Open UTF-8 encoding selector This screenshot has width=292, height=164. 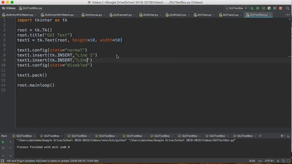tap(269, 161)
